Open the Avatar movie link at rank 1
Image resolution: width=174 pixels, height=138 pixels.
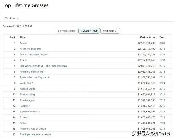(x=23, y=43)
